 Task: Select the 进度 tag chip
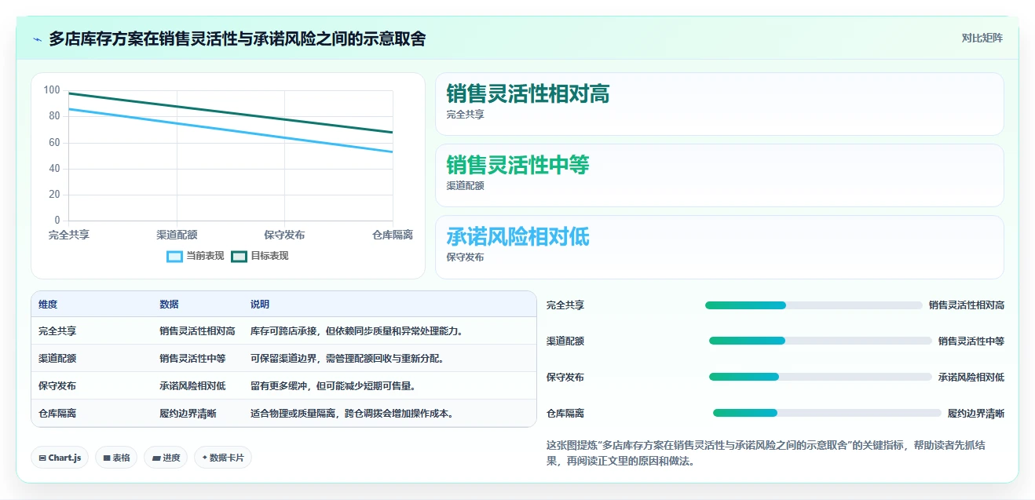point(166,458)
